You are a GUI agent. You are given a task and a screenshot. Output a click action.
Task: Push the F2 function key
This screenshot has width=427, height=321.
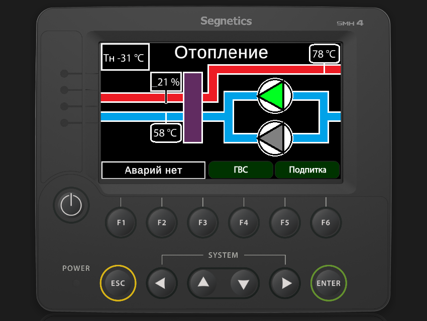[162, 223]
